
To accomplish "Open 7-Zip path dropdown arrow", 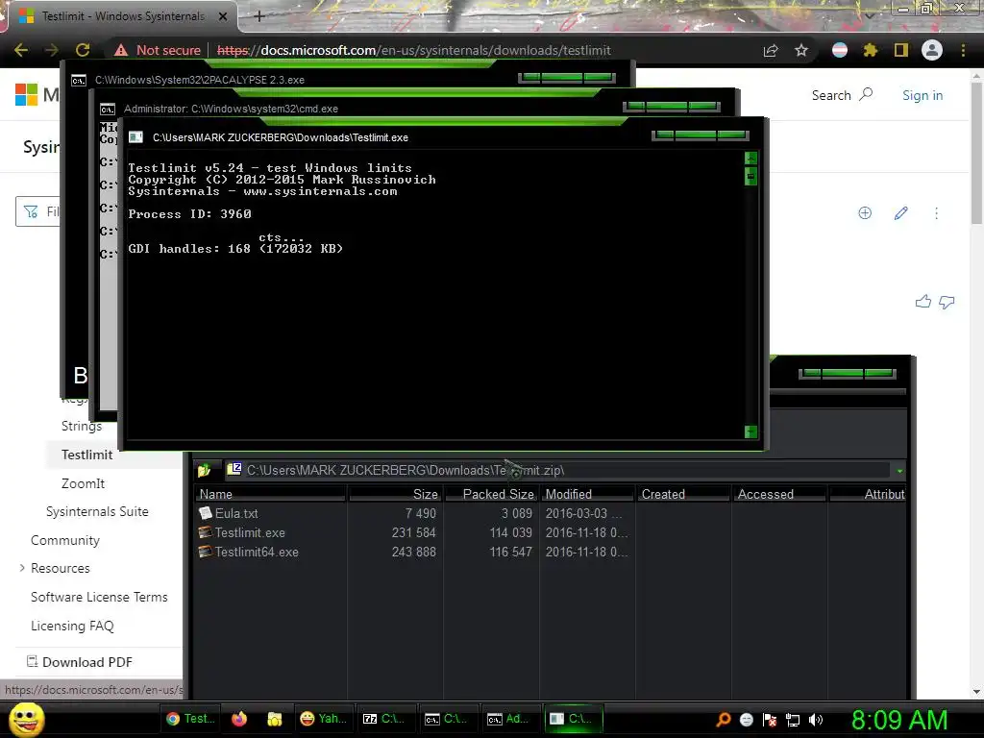I will click(899, 471).
